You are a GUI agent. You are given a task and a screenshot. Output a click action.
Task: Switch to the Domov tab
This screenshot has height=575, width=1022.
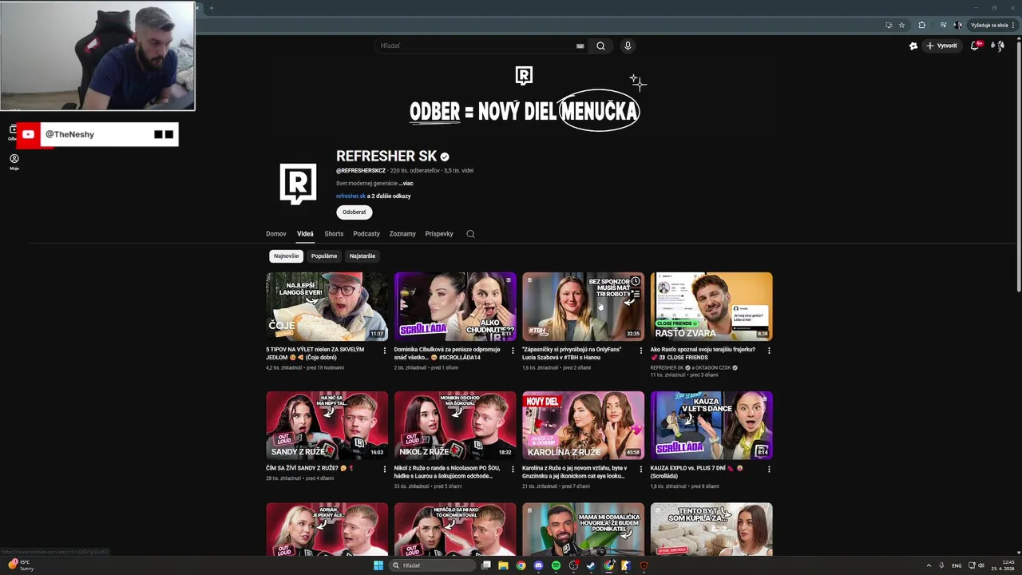276,234
